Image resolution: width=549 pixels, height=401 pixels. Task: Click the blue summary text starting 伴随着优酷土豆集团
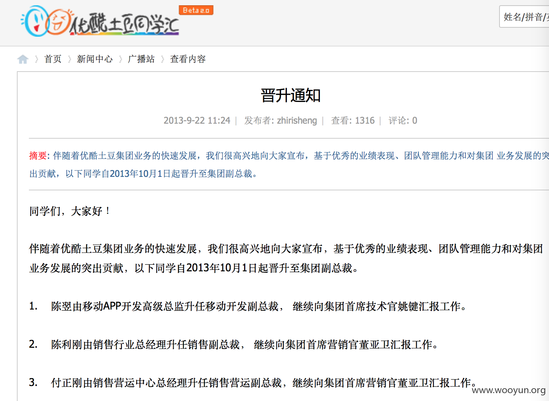(x=289, y=165)
